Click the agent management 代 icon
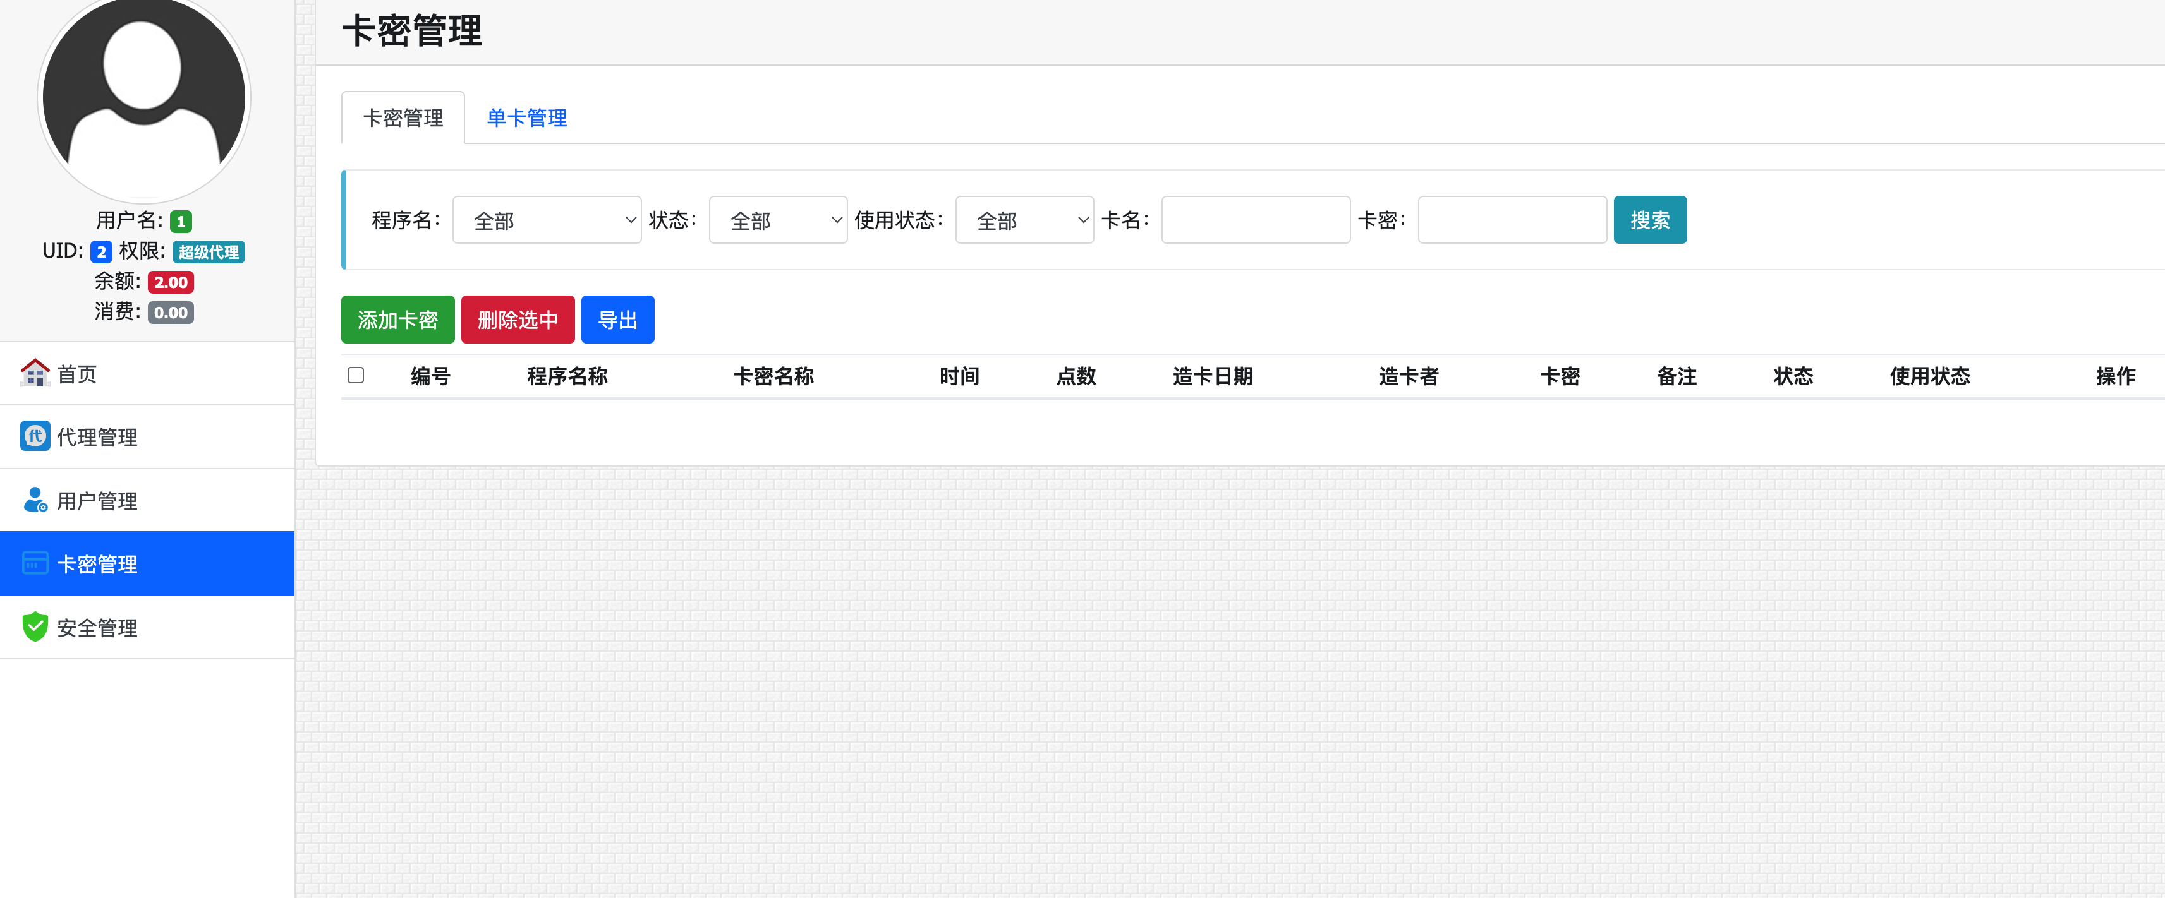Viewport: 2165px width, 898px height. (x=35, y=436)
